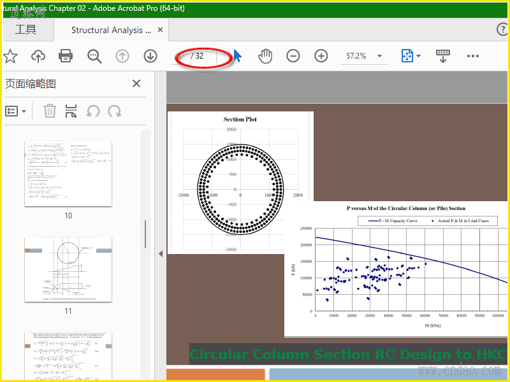The height and width of the screenshot is (382, 510).
Task: Select the Structural Analysis document tab
Action: pyautogui.click(x=111, y=30)
